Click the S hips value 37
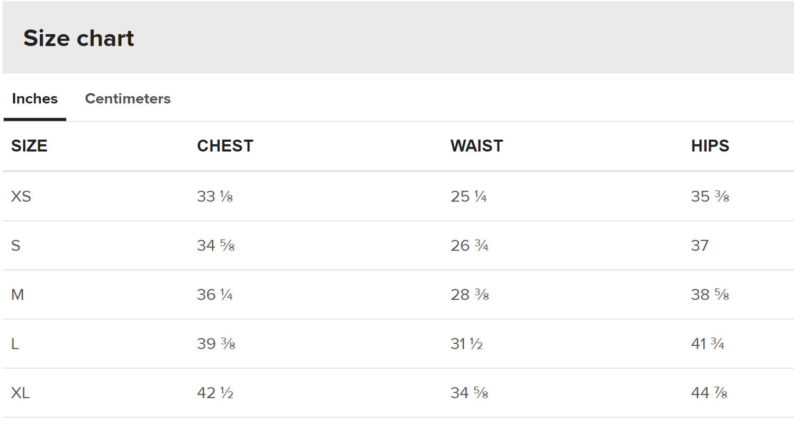This screenshot has height=440, width=794. (x=700, y=245)
